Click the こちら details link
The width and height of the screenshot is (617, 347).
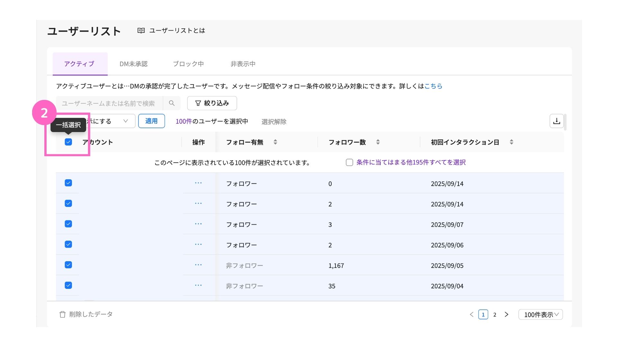coord(433,86)
